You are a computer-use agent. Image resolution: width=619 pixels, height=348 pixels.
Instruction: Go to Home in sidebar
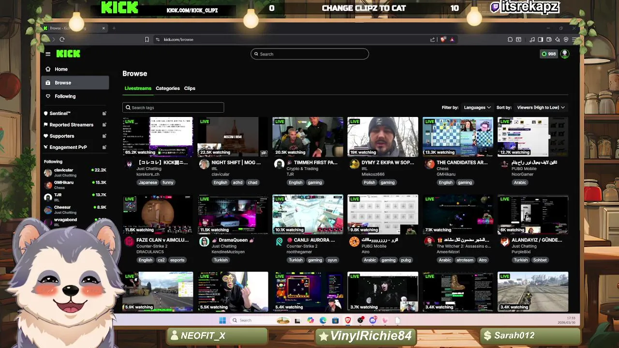pos(75,69)
